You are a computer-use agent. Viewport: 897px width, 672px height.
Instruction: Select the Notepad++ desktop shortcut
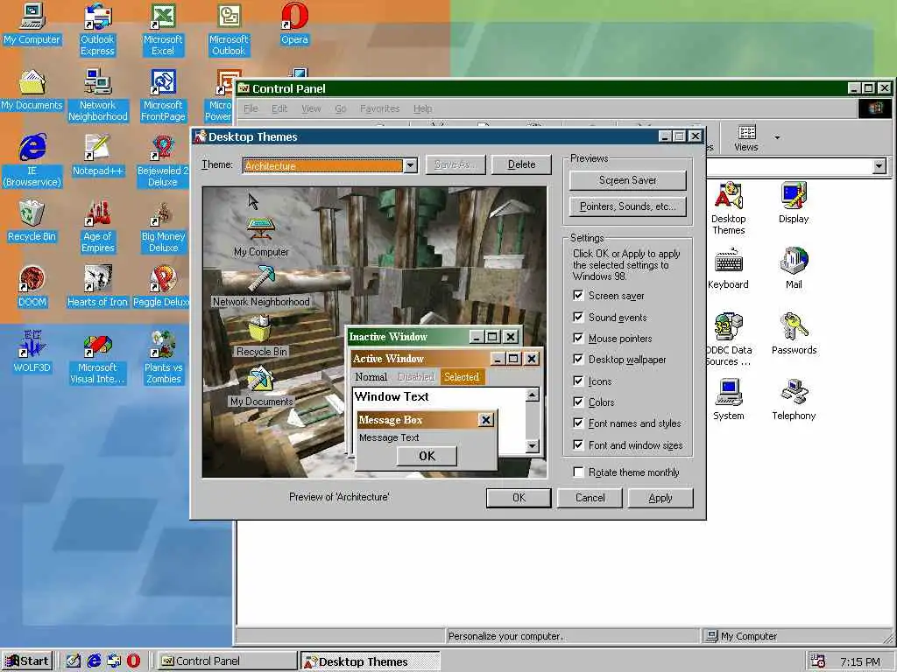[x=98, y=156]
